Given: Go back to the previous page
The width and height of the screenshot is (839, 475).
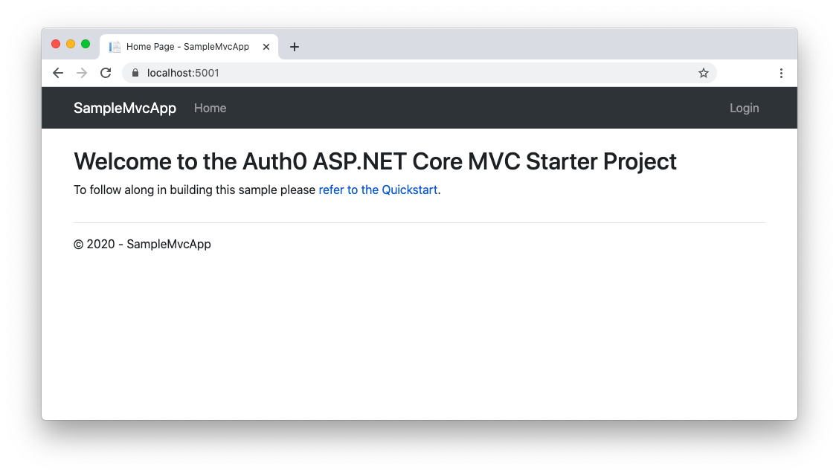Looking at the screenshot, I should click(x=58, y=73).
